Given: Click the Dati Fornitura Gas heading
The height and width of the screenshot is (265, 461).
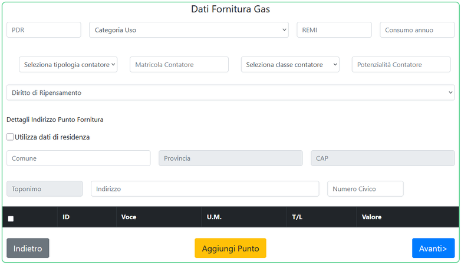Looking at the screenshot, I should [x=230, y=9].
